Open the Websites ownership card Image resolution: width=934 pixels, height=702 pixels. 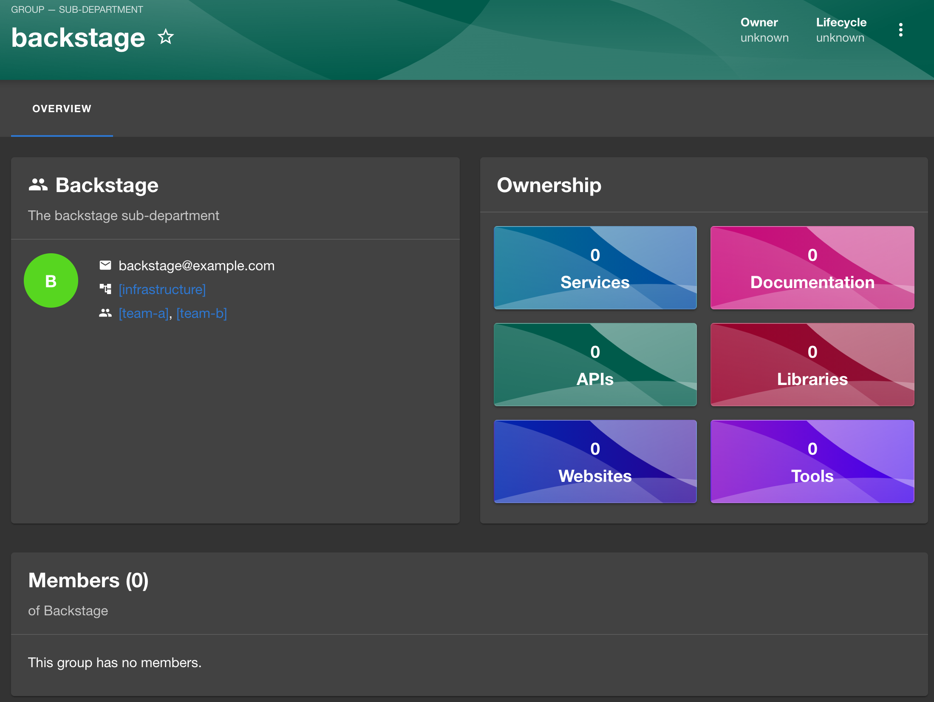coord(595,461)
